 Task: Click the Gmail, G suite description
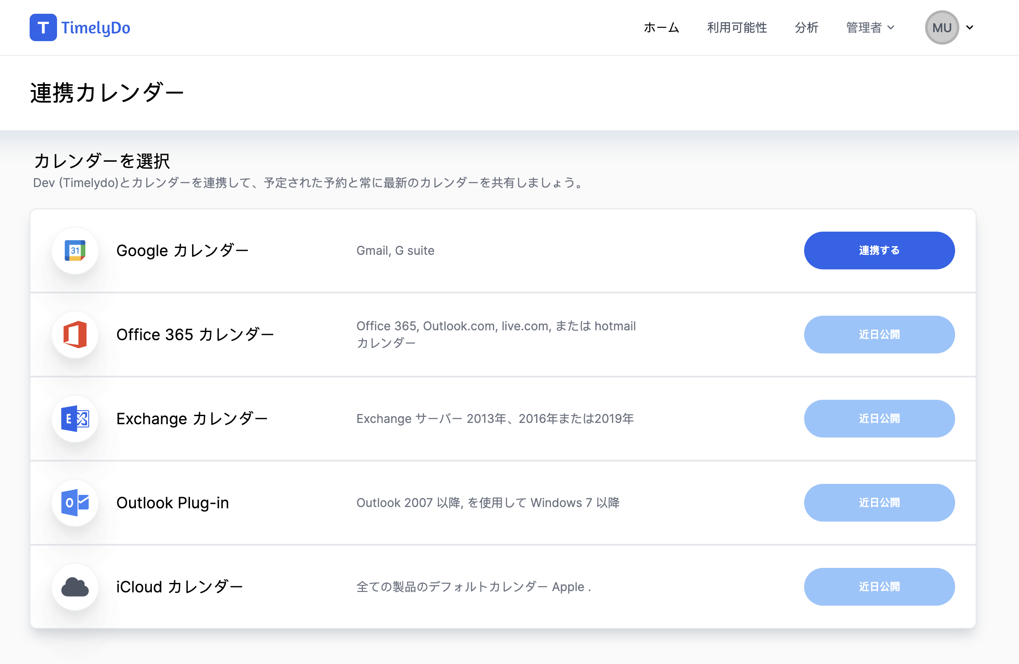[395, 251]
